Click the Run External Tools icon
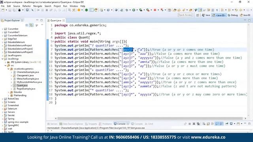The image size is (253, 142). [x=147, y=10]
